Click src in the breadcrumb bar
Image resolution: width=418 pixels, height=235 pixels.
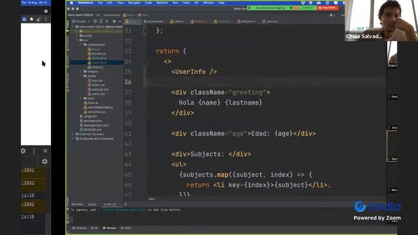pyautogui.click(x=98, y=15)
